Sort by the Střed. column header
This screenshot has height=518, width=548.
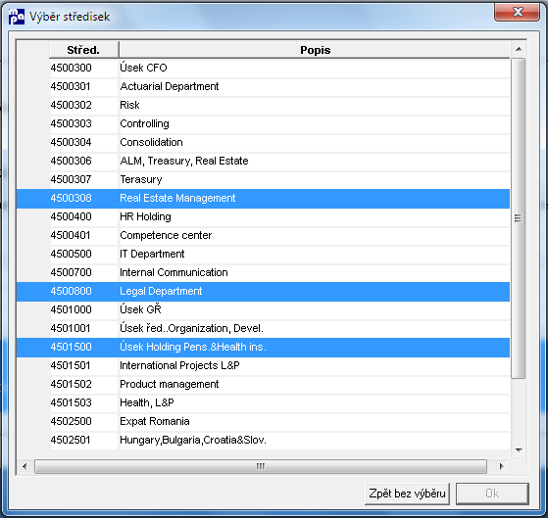[83, 50]
